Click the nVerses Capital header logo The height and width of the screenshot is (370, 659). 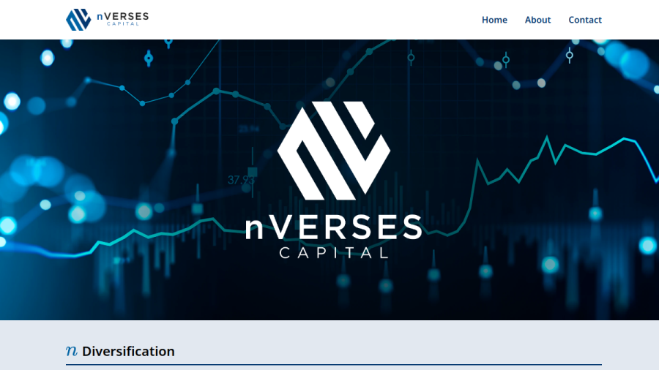pyautogui.click(x=107, y=19)
